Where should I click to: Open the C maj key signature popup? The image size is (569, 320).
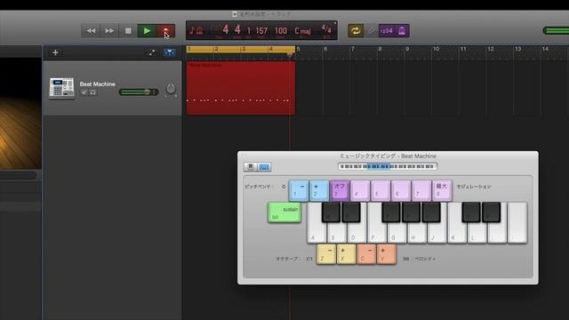click(302, 31)
